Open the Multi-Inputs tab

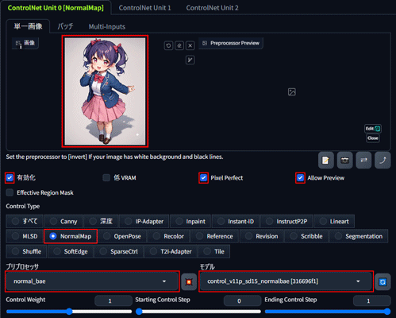click(x=107, y=26)
